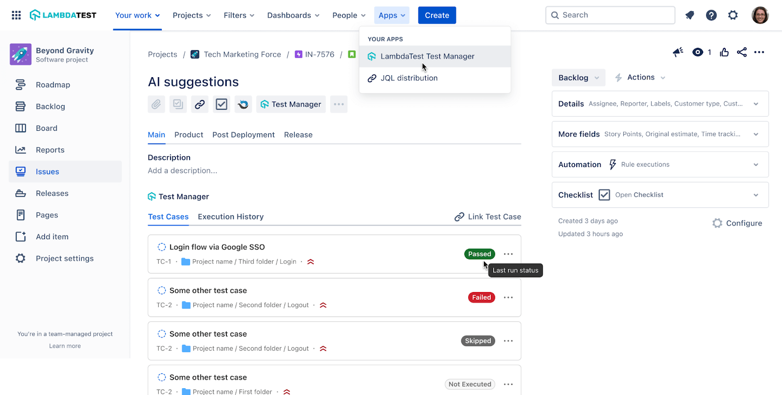Image resolution: width=782 pixels, height=395 pixels.
Task: Open the Tech Marketing Force breadcrumb
Action: pos(236,54)
